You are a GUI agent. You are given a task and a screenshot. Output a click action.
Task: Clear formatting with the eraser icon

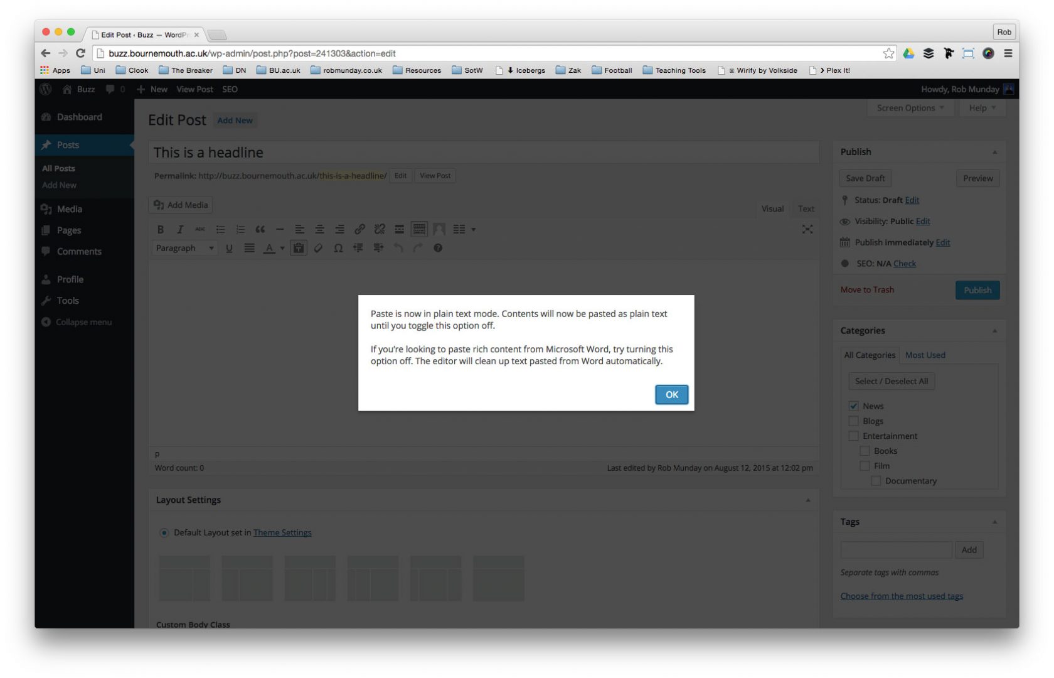pos(319,248)
